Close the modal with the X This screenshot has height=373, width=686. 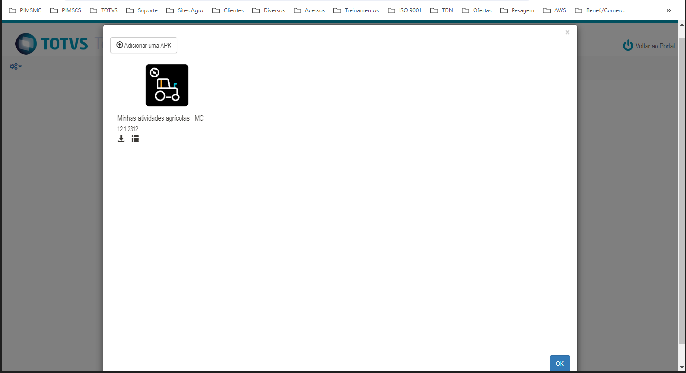(567, 32)
